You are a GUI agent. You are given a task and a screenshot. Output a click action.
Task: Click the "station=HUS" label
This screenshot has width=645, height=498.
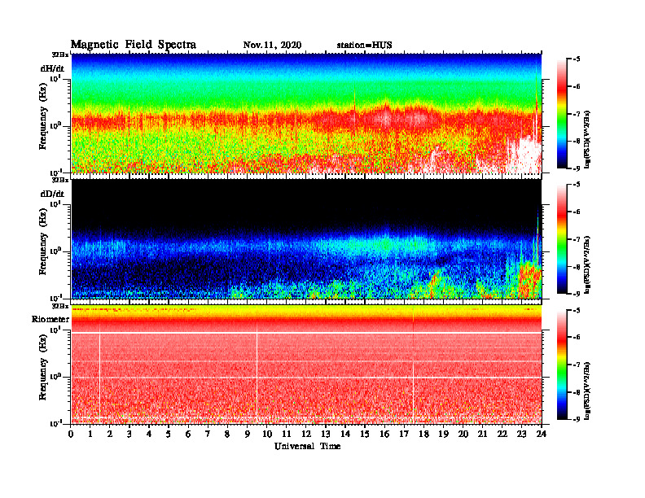[364, 46]
